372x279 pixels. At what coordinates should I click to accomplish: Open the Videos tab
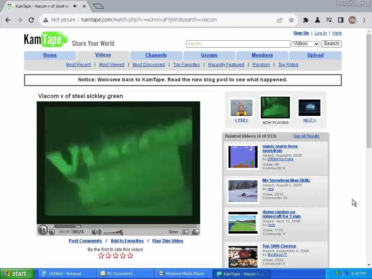(103, 55)
